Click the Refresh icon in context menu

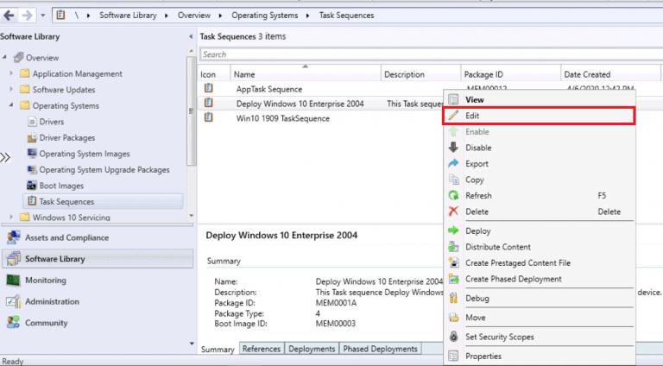coord(453,196)
